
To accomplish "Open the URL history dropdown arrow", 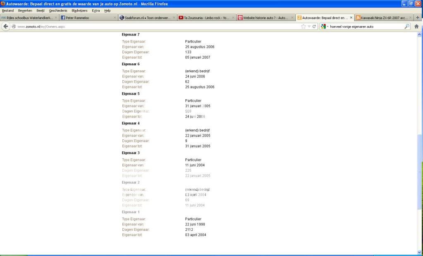I will (x=309, y=26).
